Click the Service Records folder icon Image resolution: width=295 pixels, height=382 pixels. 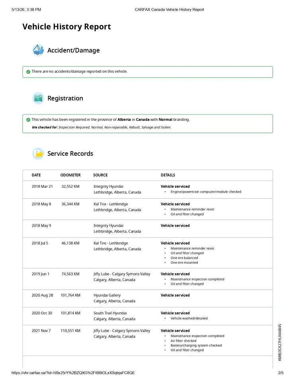(38, 154)
